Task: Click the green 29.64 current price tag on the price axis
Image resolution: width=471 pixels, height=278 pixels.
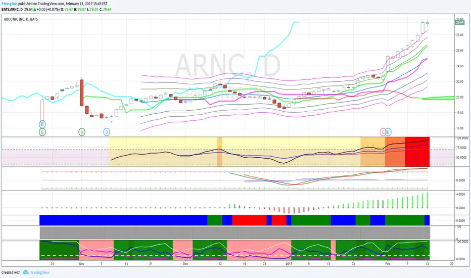Action: 459,22
